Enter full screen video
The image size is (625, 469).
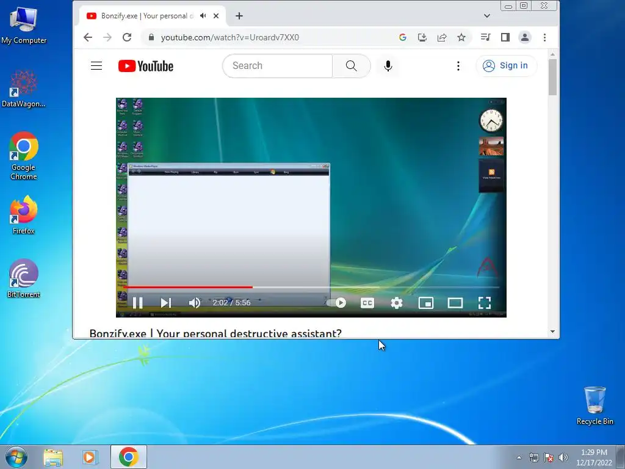(x=484, y=303)
